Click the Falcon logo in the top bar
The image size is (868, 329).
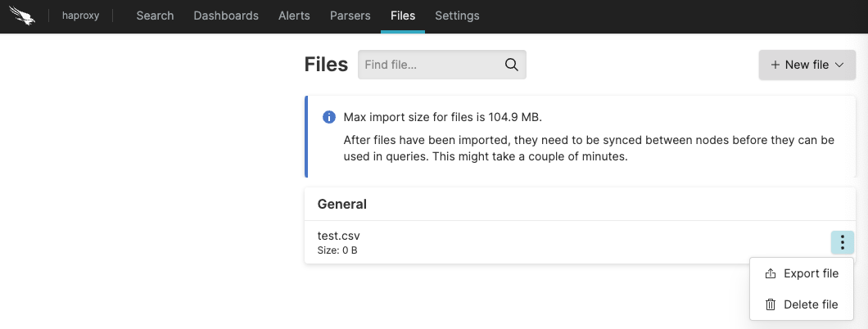(25, 16)
